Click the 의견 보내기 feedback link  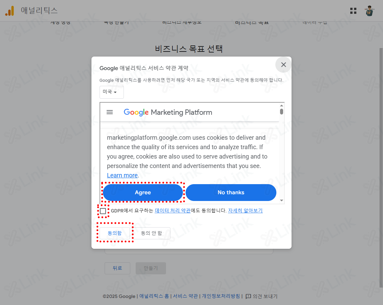pos(265,296)
